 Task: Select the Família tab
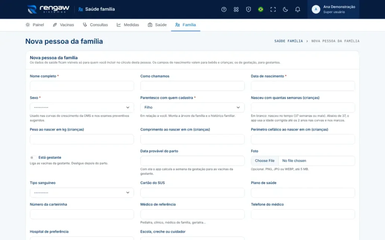(186, 25)
